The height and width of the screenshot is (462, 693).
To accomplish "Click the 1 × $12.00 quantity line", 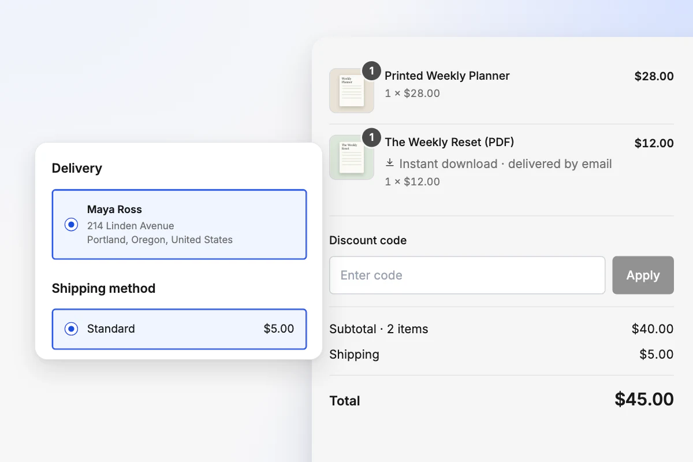I will pos(412,181).
